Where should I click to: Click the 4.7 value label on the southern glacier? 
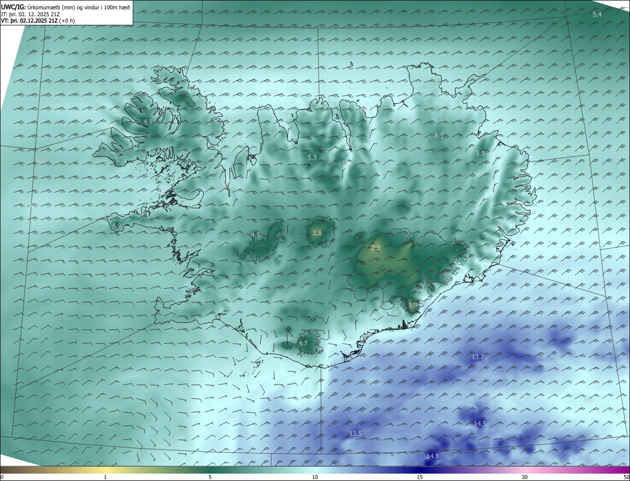click(303, 344)
